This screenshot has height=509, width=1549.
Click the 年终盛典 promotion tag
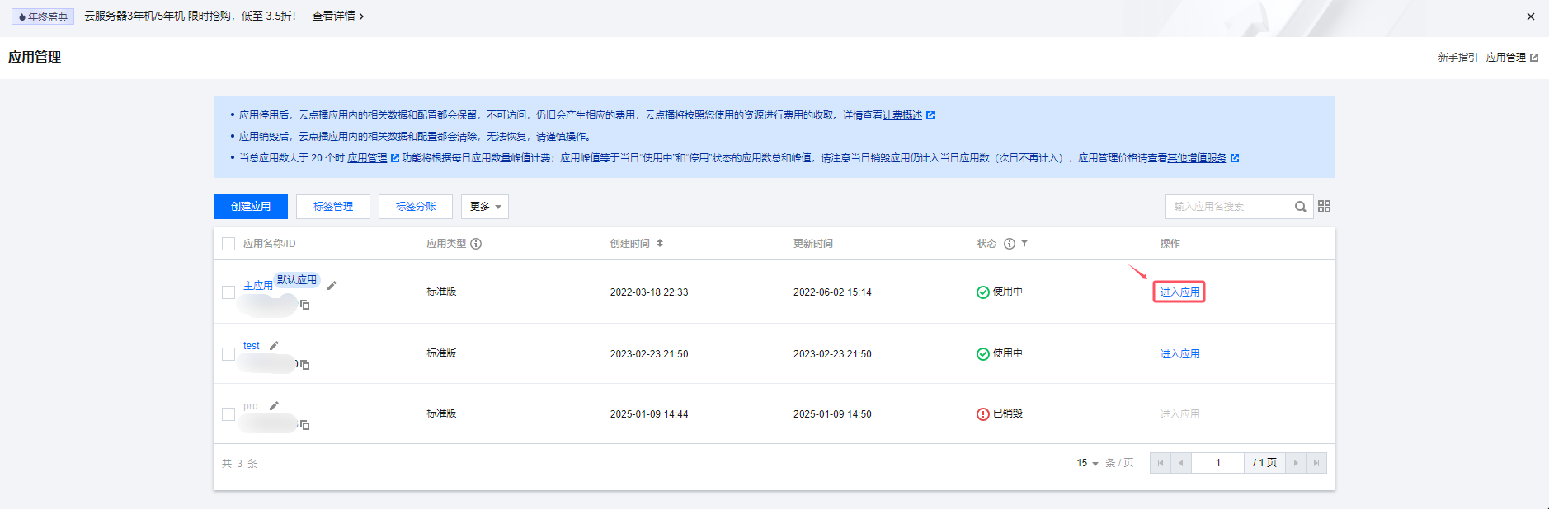click(43, 16)
